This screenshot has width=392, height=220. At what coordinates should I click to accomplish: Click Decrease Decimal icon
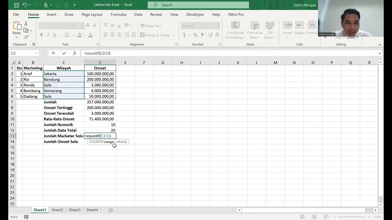[x=217, y=35]
